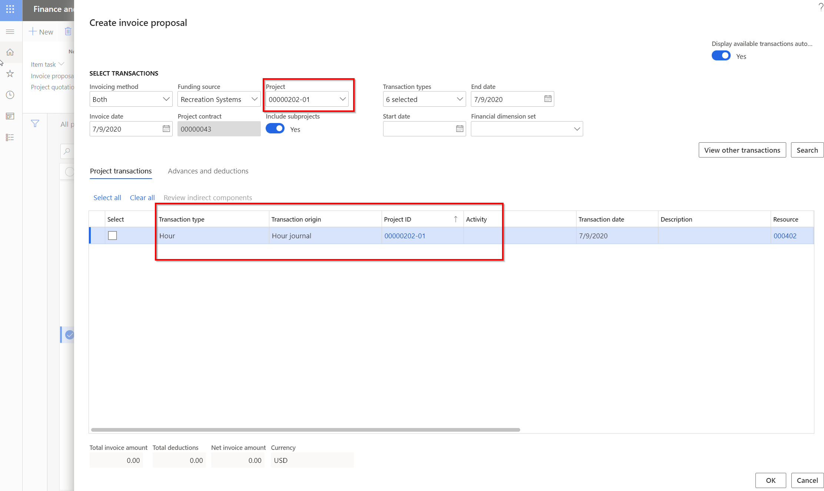Disable the Include subprojects toggle
The width and height of the screenshot is (824, 491).
pyautogui.click(x=275, y=129)
